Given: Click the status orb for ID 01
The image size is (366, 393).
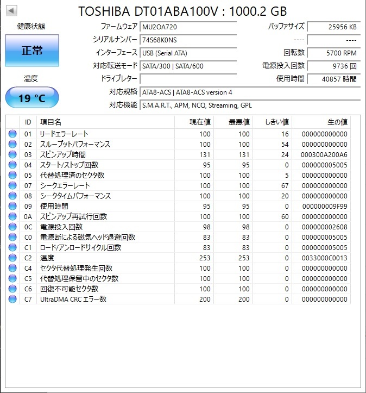Looking at the screenshot, I should click(x=12, y=134).
